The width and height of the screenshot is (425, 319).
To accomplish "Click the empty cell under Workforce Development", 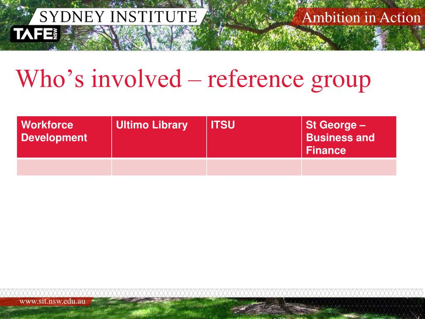I will click(64, 167).
